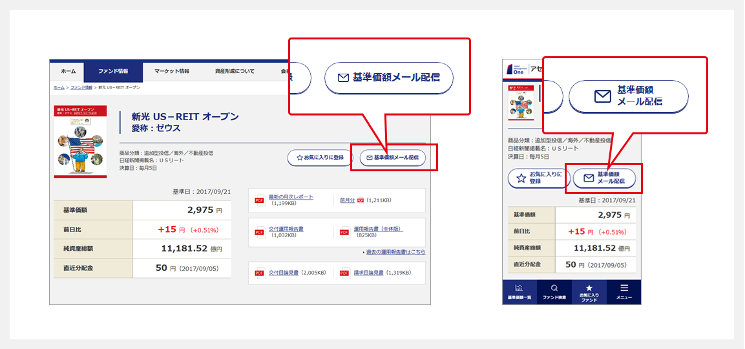This screenshot has height=349, width=745.
Task: Click the 2,975 円 value in mobile table
Action: [x=613, y=215]
